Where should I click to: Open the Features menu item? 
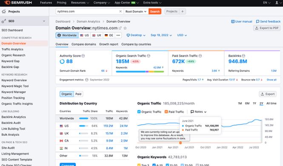[x=46, y=3]
